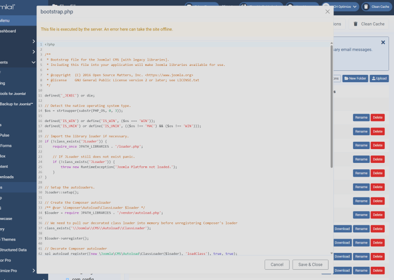Viewport: 394px width, 280px height.
Task: Click the "defined('IS_WIN')" code line
Action: click(x=100, y=121)
